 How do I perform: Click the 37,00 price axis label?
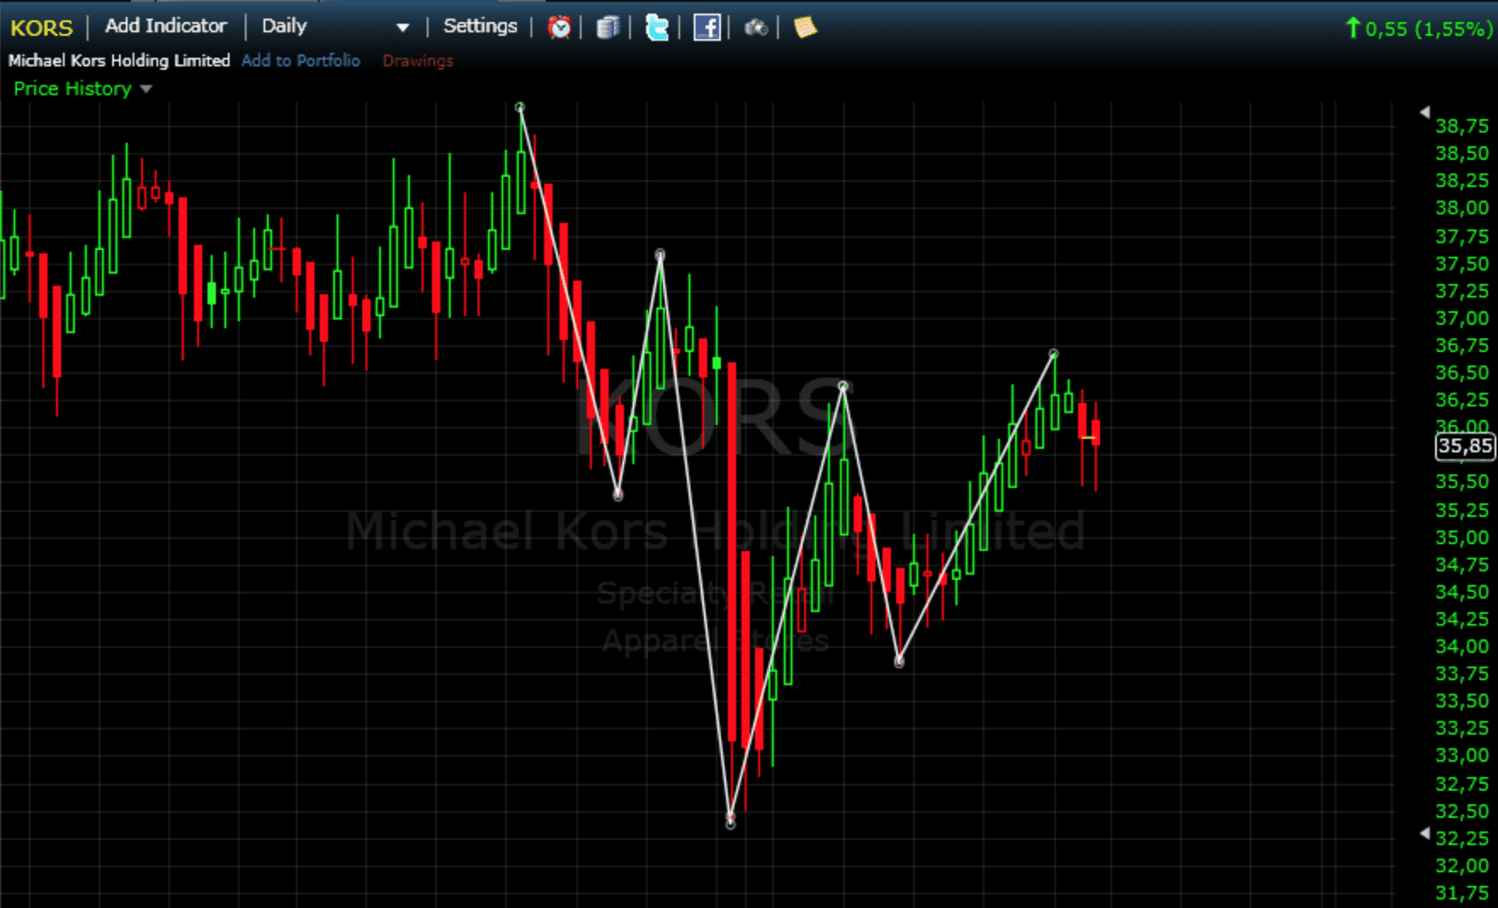1462,318
